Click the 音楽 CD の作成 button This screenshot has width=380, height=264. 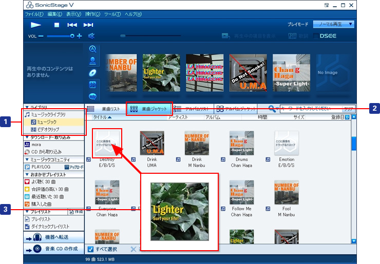(x=54, y=249)
